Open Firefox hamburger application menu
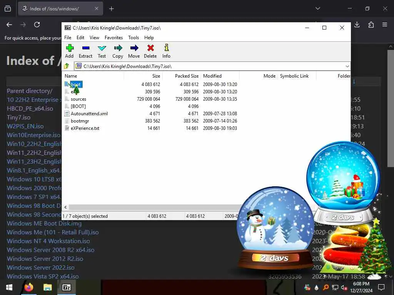 (x=385, y=25)
